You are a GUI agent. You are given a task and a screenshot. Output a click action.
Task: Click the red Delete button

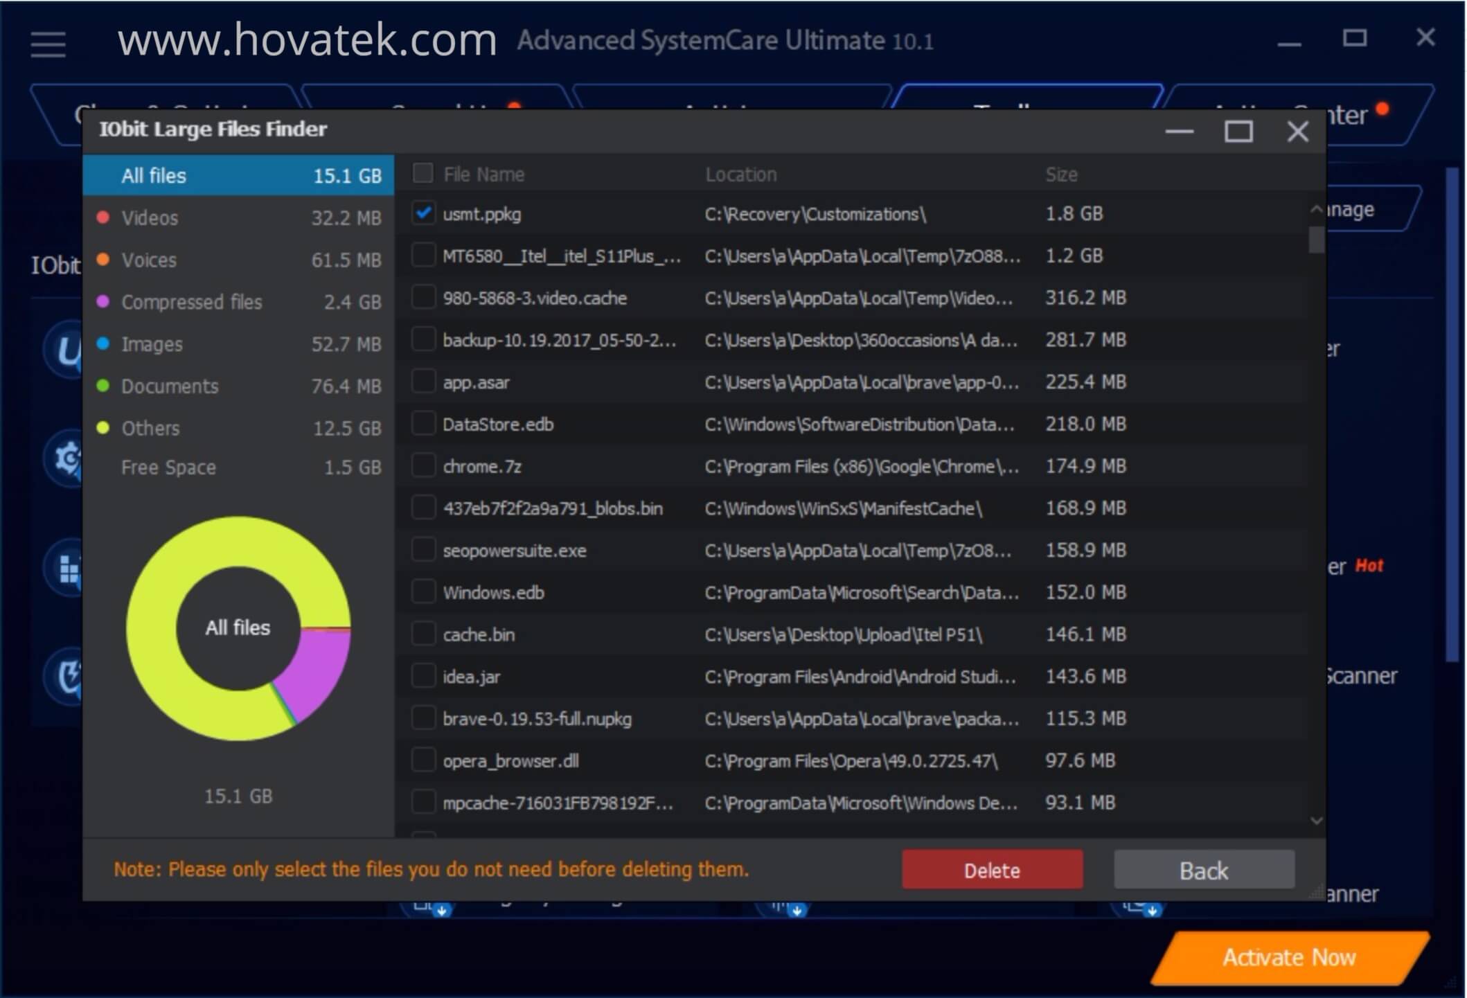click(x=992, y=870)
